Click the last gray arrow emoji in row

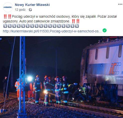77,26
